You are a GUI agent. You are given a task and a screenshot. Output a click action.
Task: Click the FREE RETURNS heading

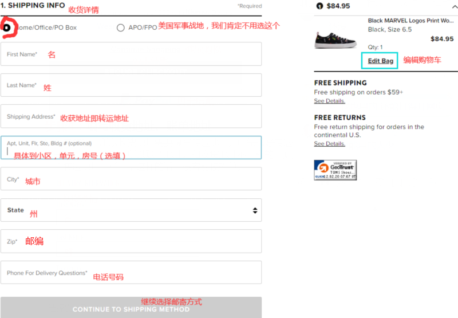click(339, 117)
